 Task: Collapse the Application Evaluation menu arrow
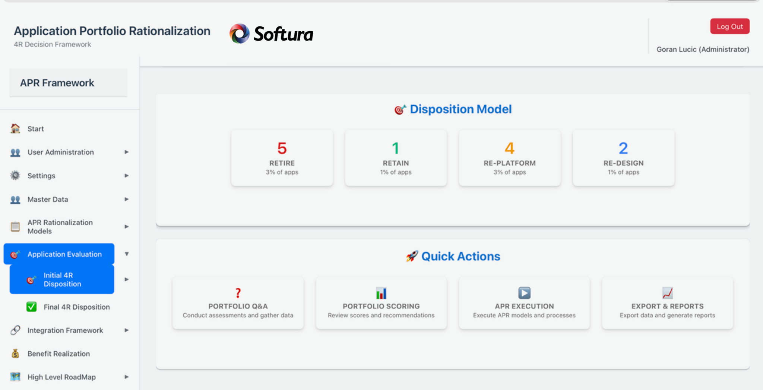point(127,254)
